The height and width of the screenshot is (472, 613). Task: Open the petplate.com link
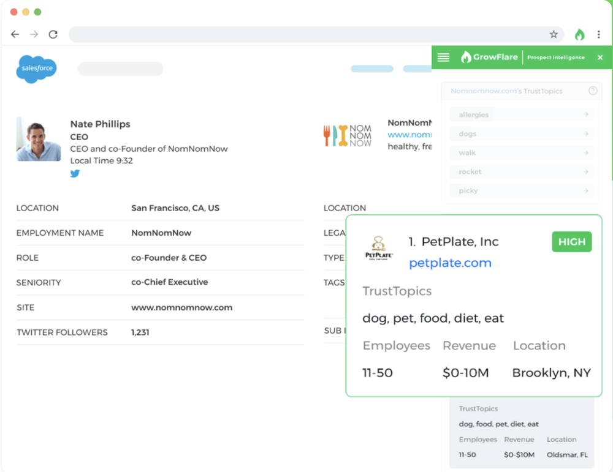pyautogui.click(x=450, y=263)
